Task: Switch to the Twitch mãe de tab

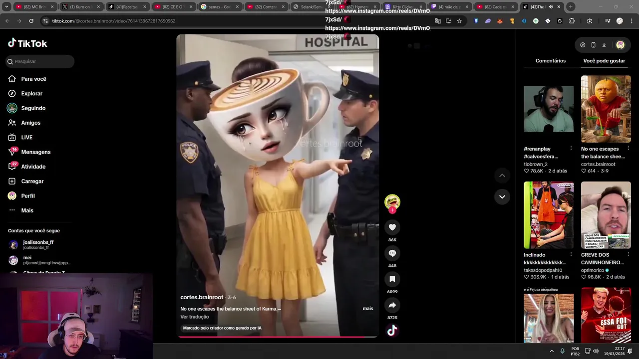Action: click(450, 7)
